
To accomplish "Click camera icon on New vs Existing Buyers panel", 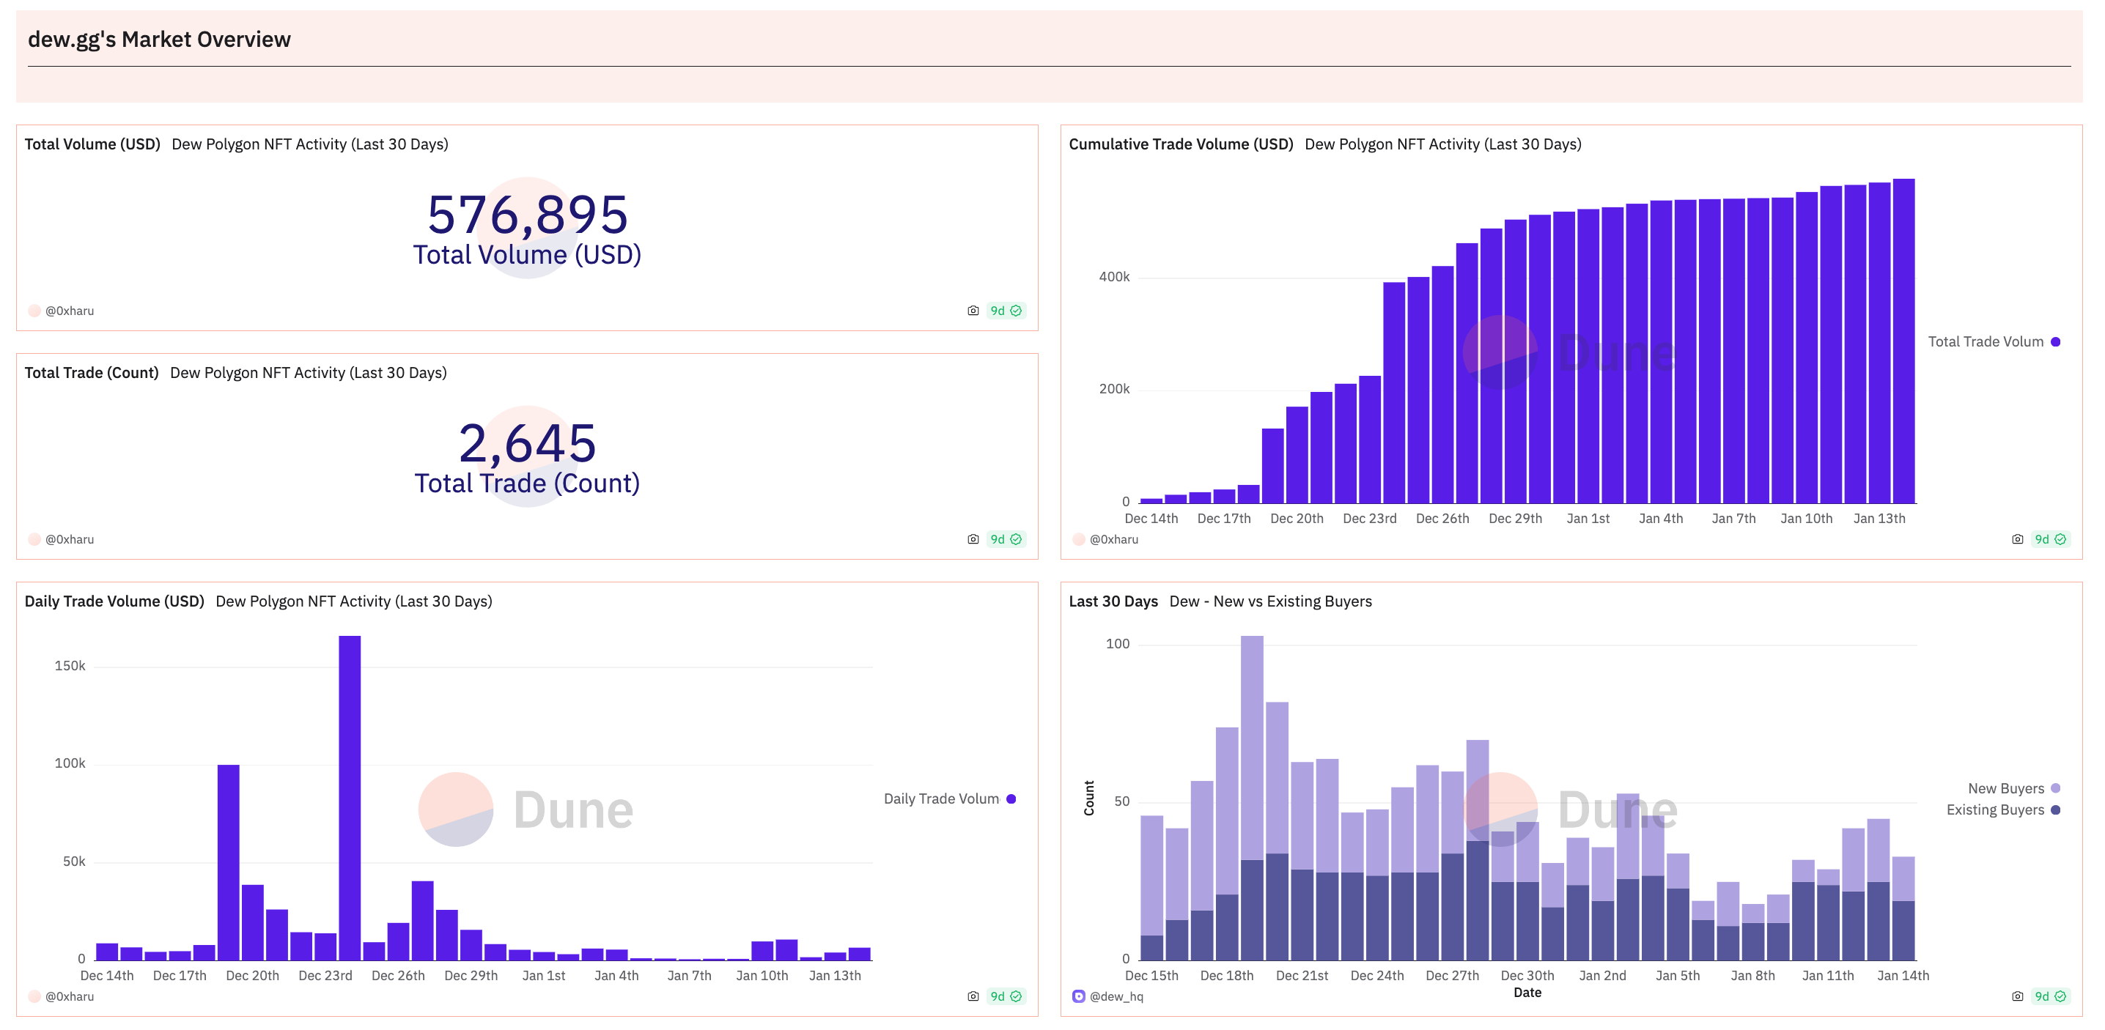I will [2017, 996].
